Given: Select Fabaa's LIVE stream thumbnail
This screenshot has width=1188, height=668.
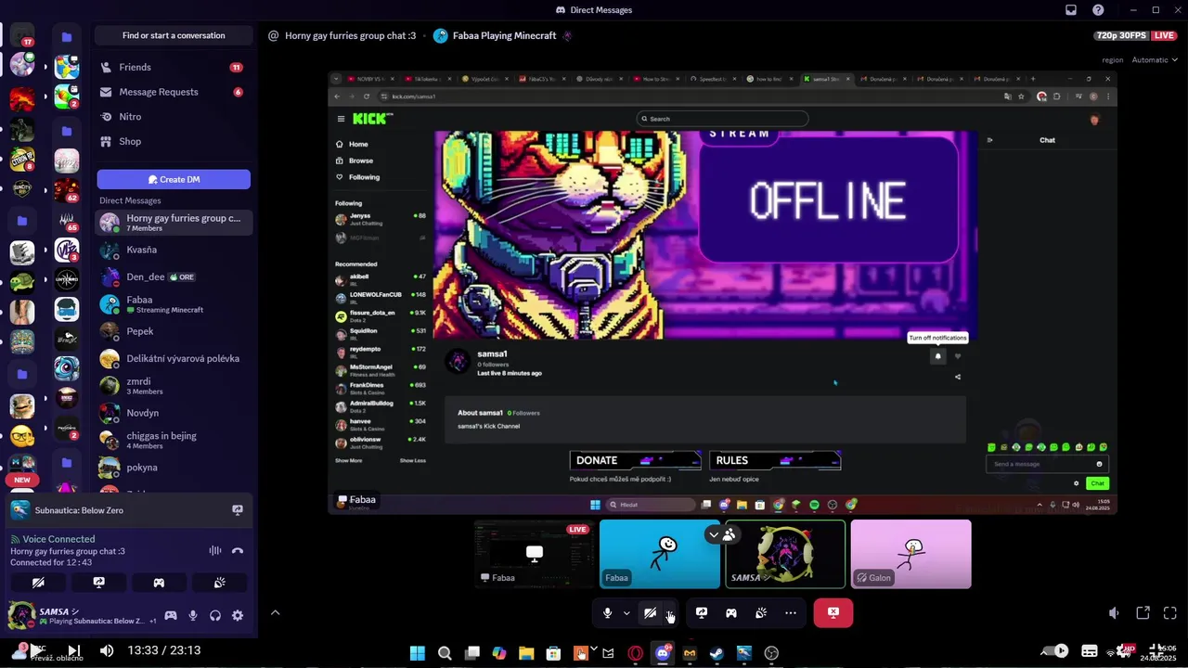Looking at the screenshot, I should click(534, 554).
